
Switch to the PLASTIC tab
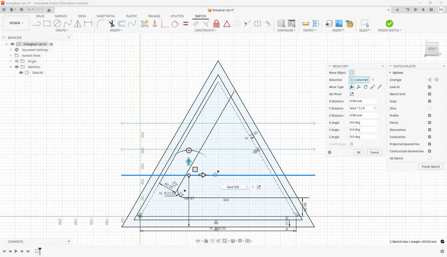(x=131, y=16)
